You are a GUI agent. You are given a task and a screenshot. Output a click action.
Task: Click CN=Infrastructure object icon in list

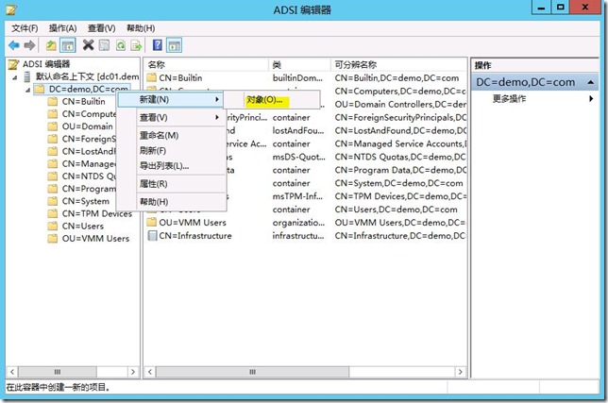tap(152, 236)
